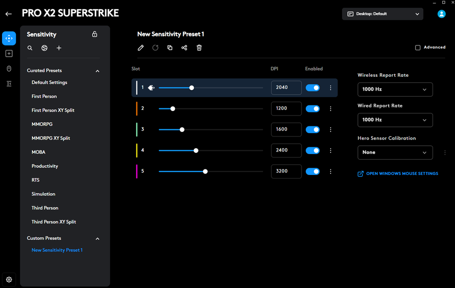
Task: Open the fourth sidebar list-arrow icon
Action: point(9,83)
